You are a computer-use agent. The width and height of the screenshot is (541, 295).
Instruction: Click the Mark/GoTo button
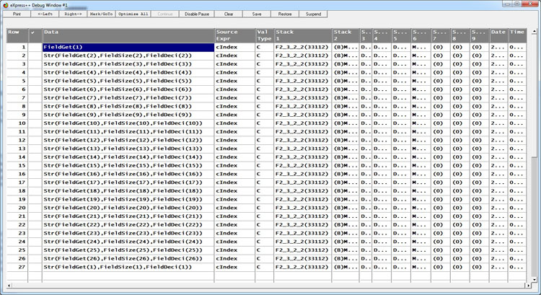click(107, 14)
